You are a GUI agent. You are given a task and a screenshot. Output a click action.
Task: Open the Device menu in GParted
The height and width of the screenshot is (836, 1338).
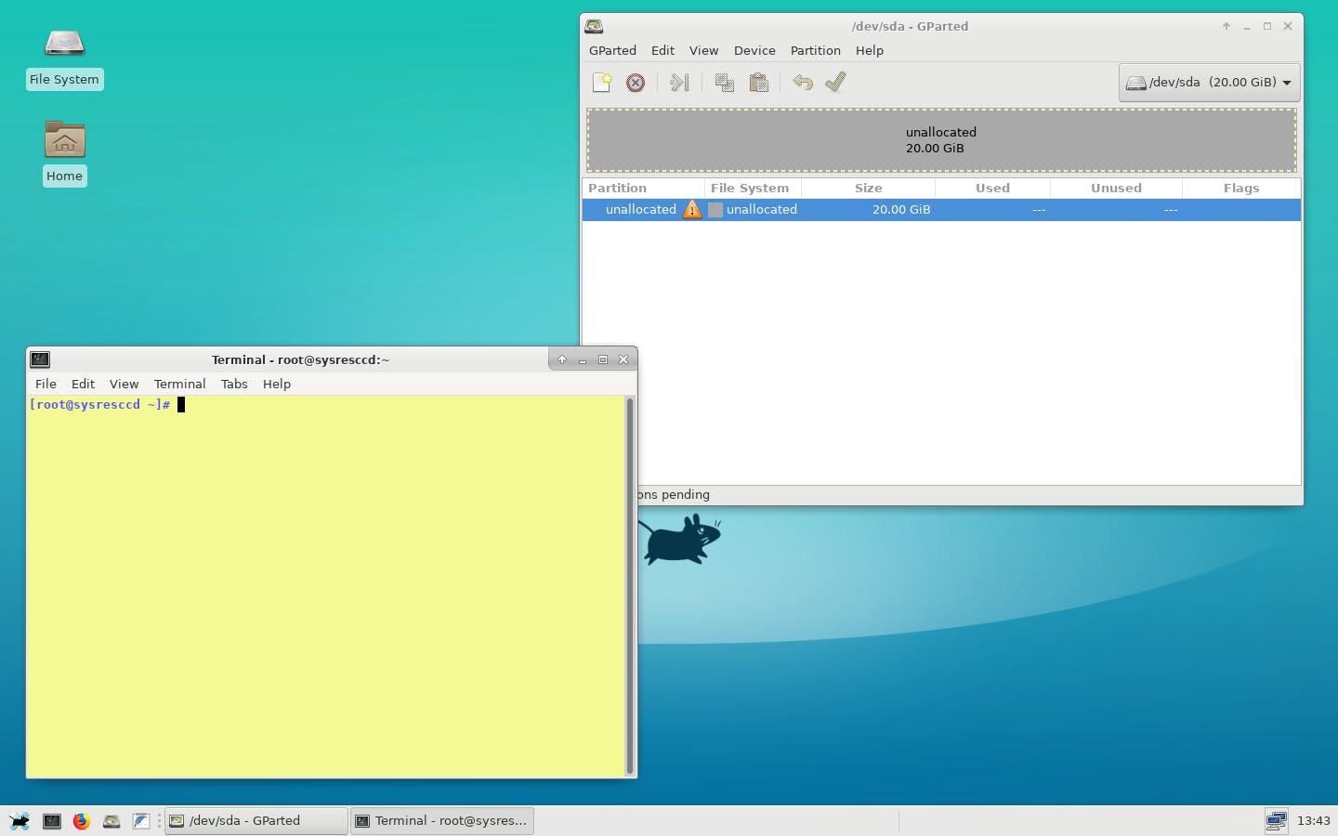coord(754,50)
